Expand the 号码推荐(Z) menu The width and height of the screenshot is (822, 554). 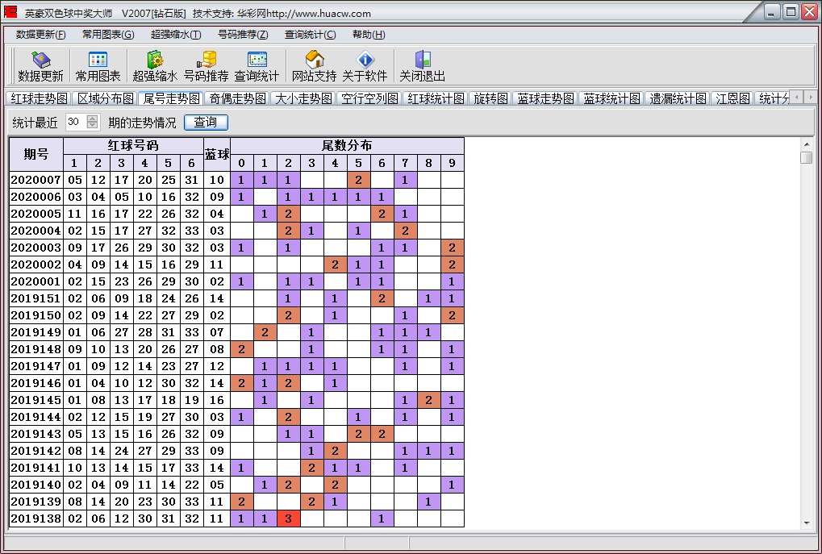pyautogui.click(x=243, y=35)
